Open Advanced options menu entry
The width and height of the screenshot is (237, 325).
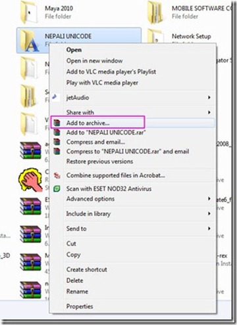click(90, 199)
